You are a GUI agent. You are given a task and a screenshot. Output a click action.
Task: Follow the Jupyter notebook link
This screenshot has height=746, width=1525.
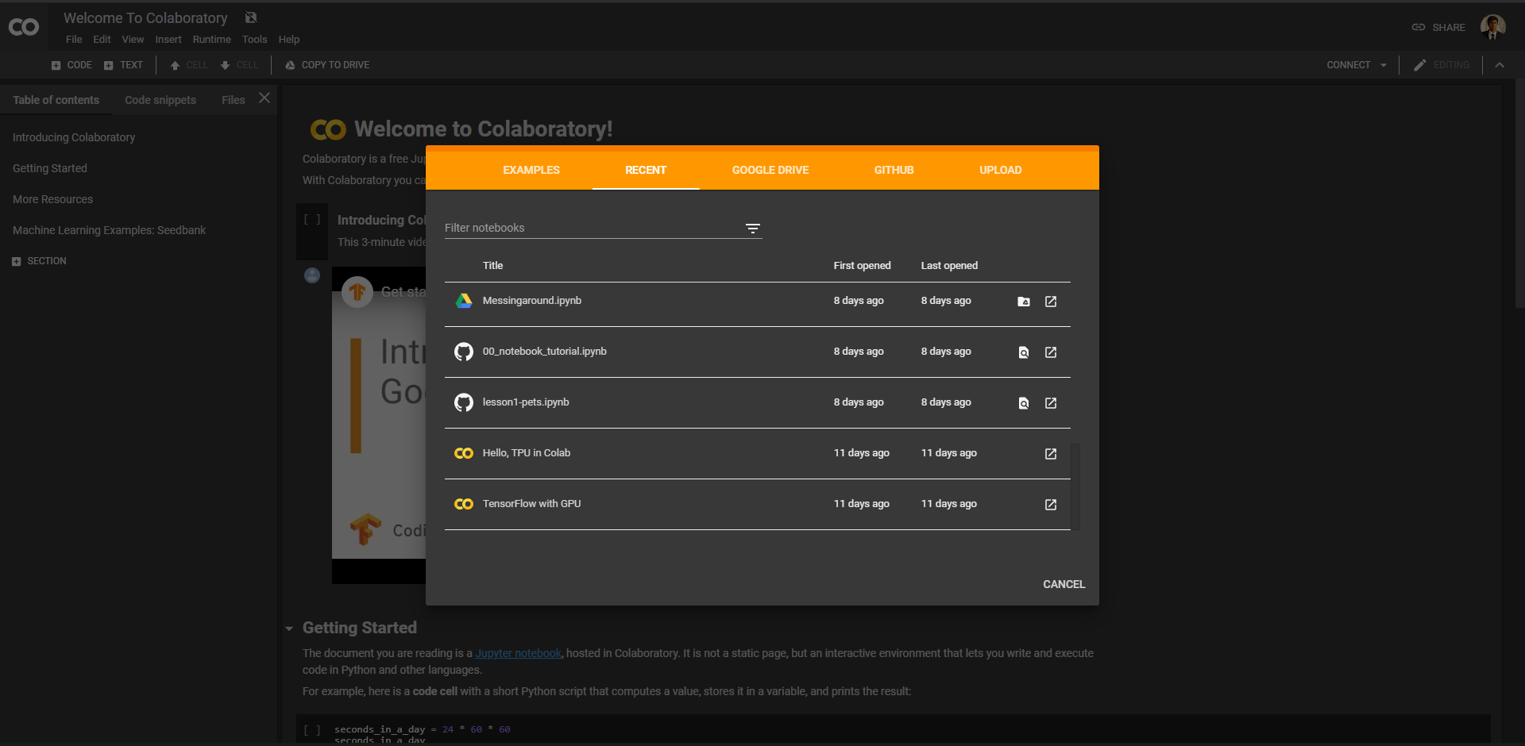coord(519,653)
